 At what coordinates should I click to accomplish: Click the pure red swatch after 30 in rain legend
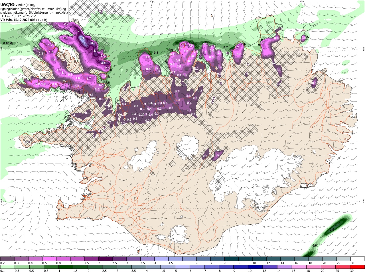coord(358,267)
